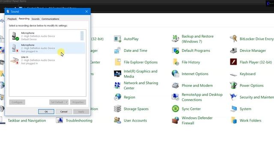Open BitLocker Drive Encryption icon
Viewport: 274px width, 154px height.
(233, 39)
